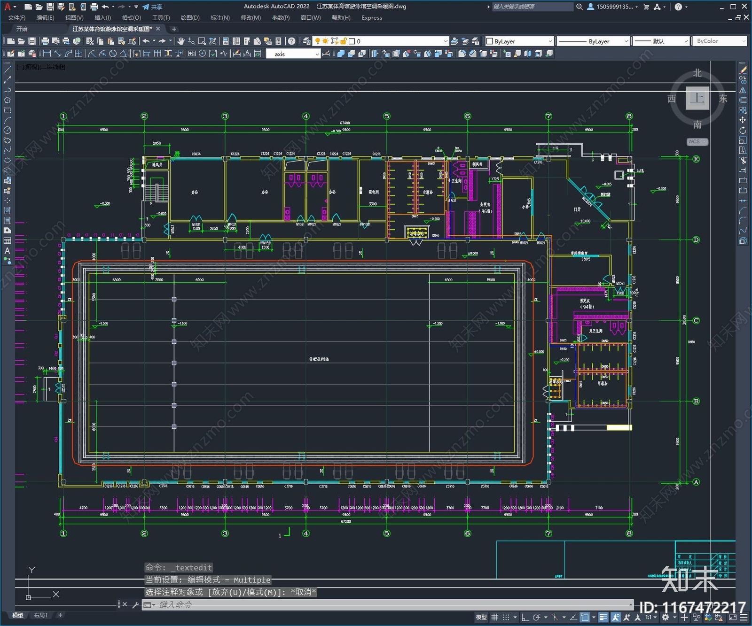Screen dimensions: 752x626
Task: Click the Pan hand tool icon
Action: (x=180, y=41)
